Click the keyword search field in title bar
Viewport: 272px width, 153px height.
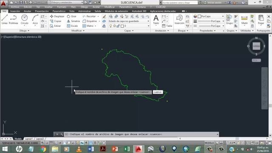[x=180, y=3]
